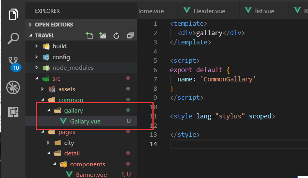This screenshot has height=178, width=308.
Task: Open the Extensions view in activity bar
Action: point(13,112)
